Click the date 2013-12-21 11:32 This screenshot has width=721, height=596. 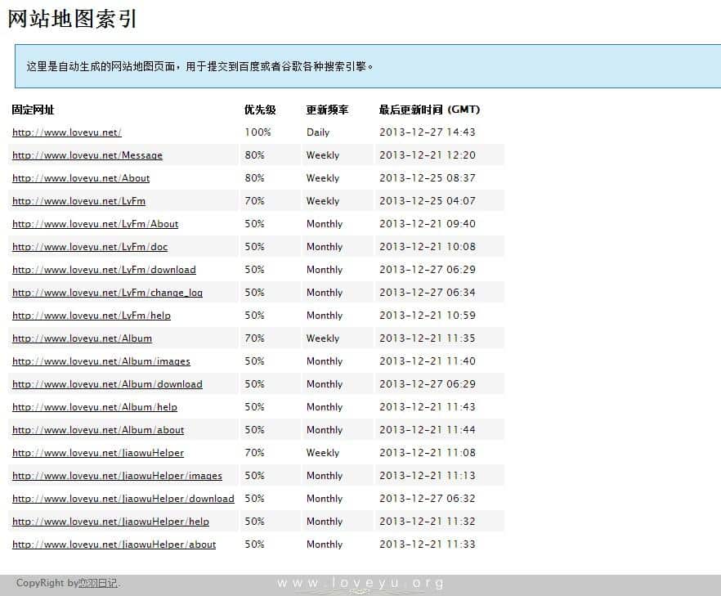pyautogui.click(x=428, y=522)
